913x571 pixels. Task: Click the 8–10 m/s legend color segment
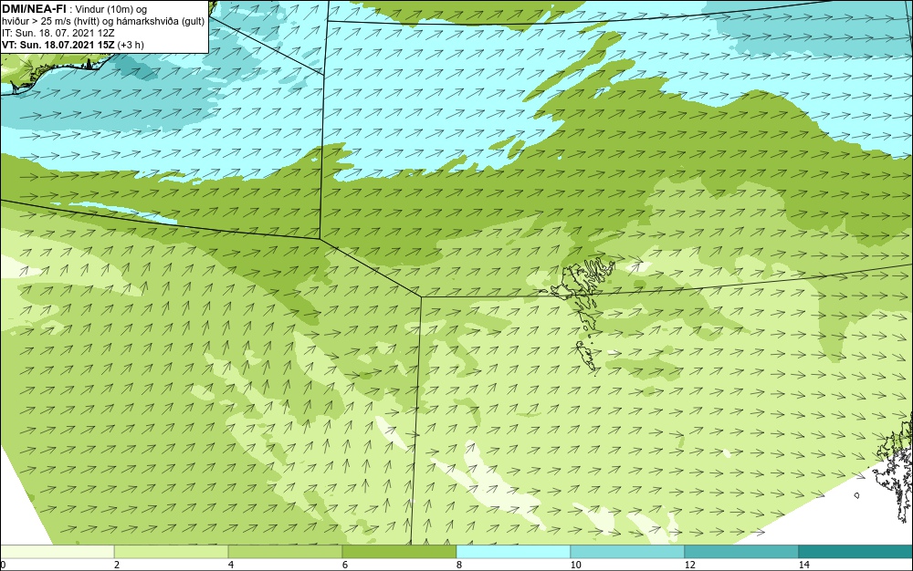coord(513,552)
